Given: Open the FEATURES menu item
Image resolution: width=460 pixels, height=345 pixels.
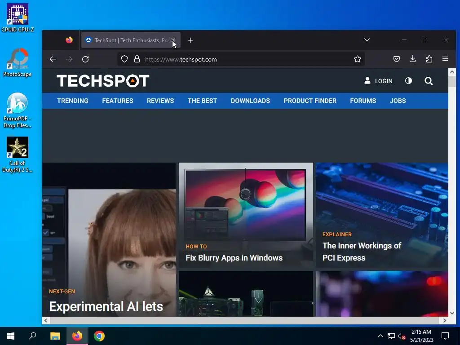Looking at the screenshot, I should click(x=118, y=101).
